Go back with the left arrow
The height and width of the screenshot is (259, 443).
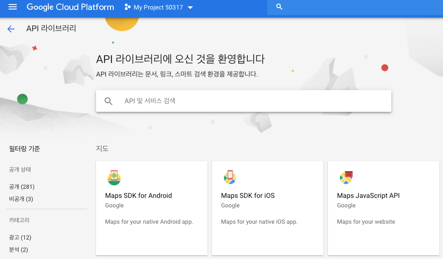[x=11, y=29]
